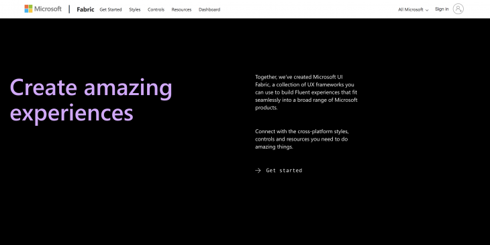Select Resources in the top navigation
The image size is (490, 245).
tap(181, 9)
